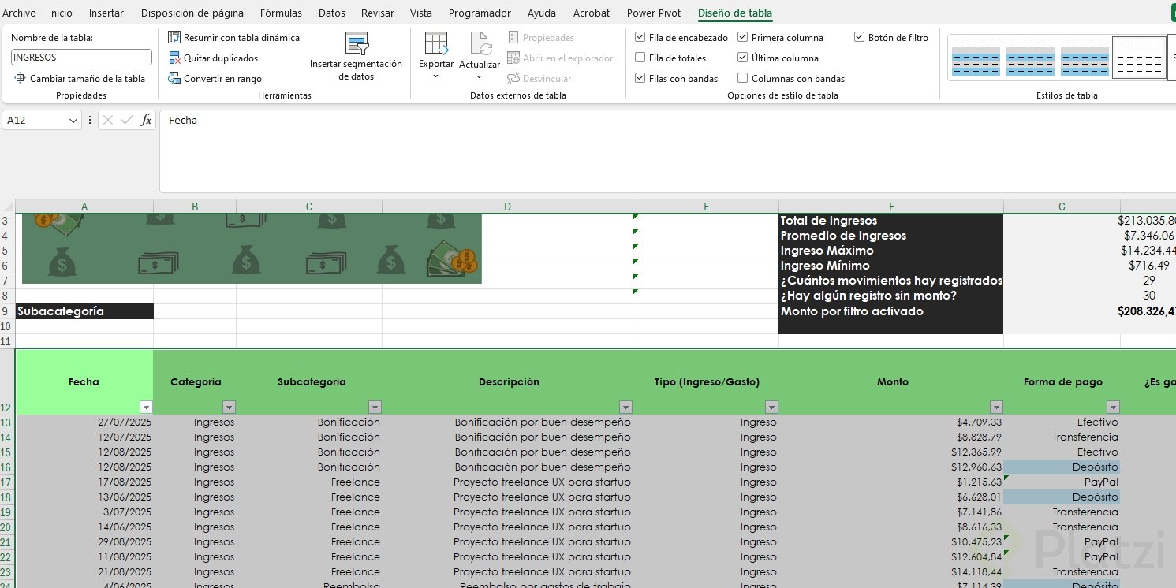Select the second table style thumbnail
The image size is (1176, 588).
point(1029,57)
